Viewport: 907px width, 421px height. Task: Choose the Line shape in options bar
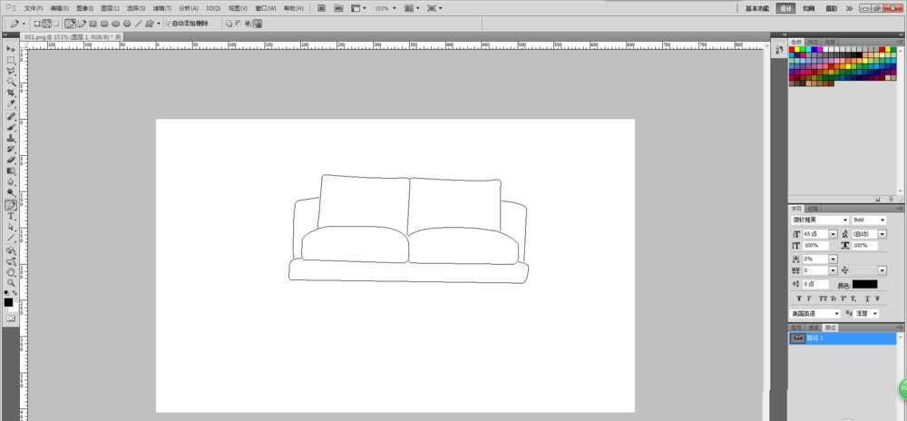(138, 24)
